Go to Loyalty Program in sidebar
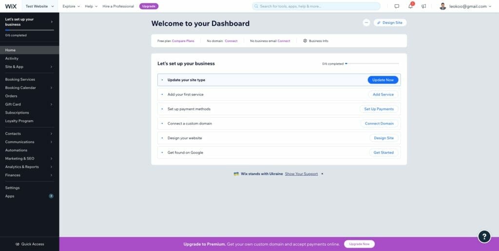This screenshot has width=499, height=251. [19, 121]
